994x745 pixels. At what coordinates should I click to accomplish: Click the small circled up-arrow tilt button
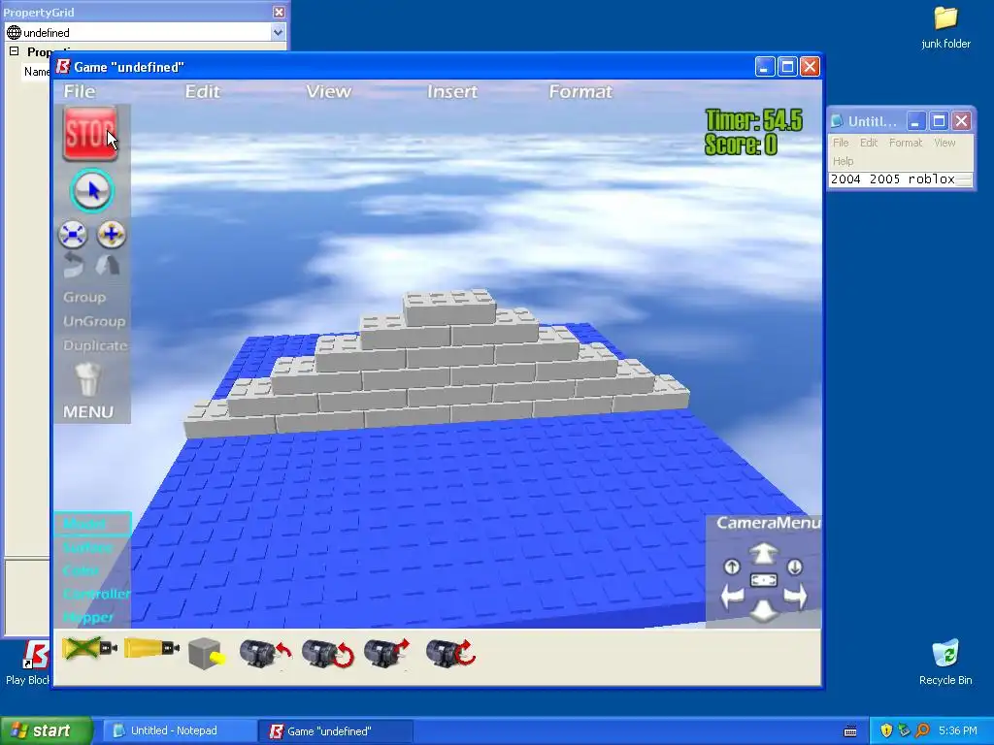(x=732, y=567)
